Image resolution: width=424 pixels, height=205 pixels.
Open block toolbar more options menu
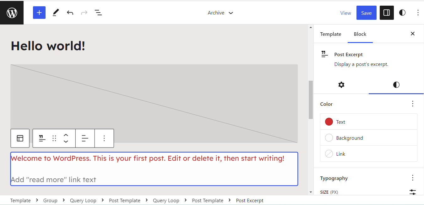(104, 138)
